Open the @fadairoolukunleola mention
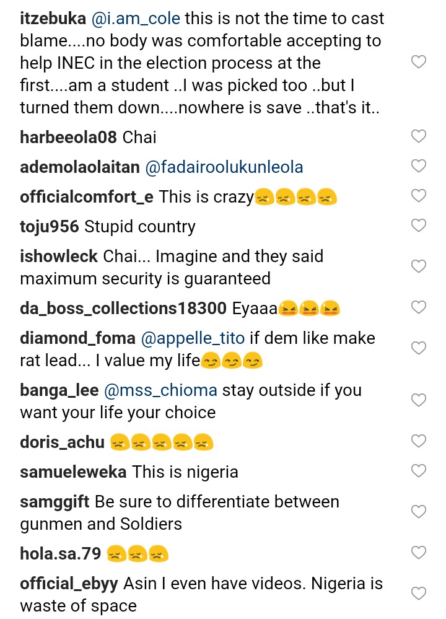 click(x=224, y=167)
